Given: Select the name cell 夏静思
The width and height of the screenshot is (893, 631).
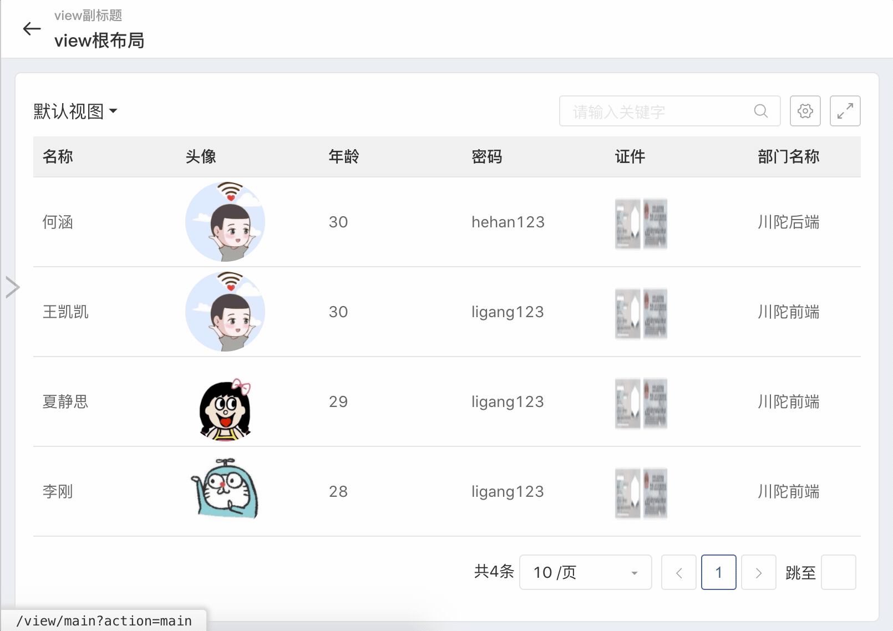Looking at the screenshot, I should (65, 401).
